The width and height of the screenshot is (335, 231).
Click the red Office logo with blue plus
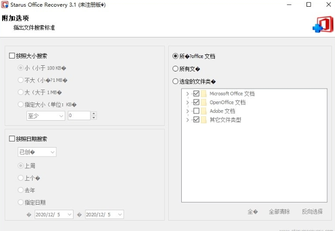pos(323,25)
